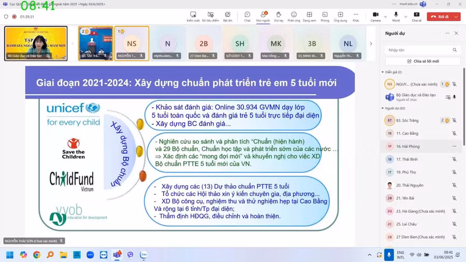The width and height of the screenshot is (466, 262).
Task: Open dropdown arrow beside Rời đi
Action: (456, 17)
